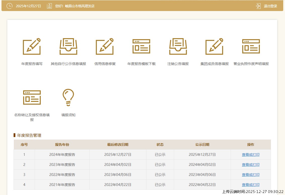Viewport: 285px width, 195px height.
Task: Open 查看或打印 for 2021年年度报告
Action: click(251, 185)
